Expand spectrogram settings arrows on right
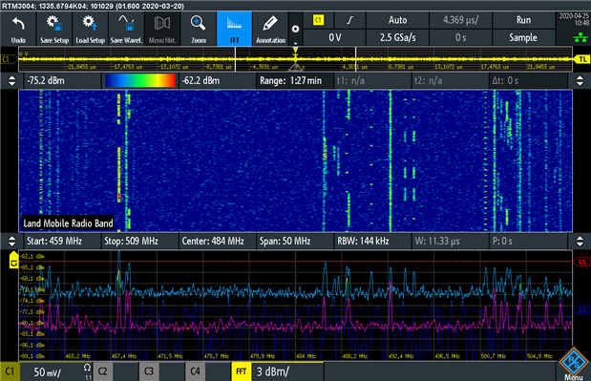Viewport: 591px width, 381px height. click(x=580, y=80)
